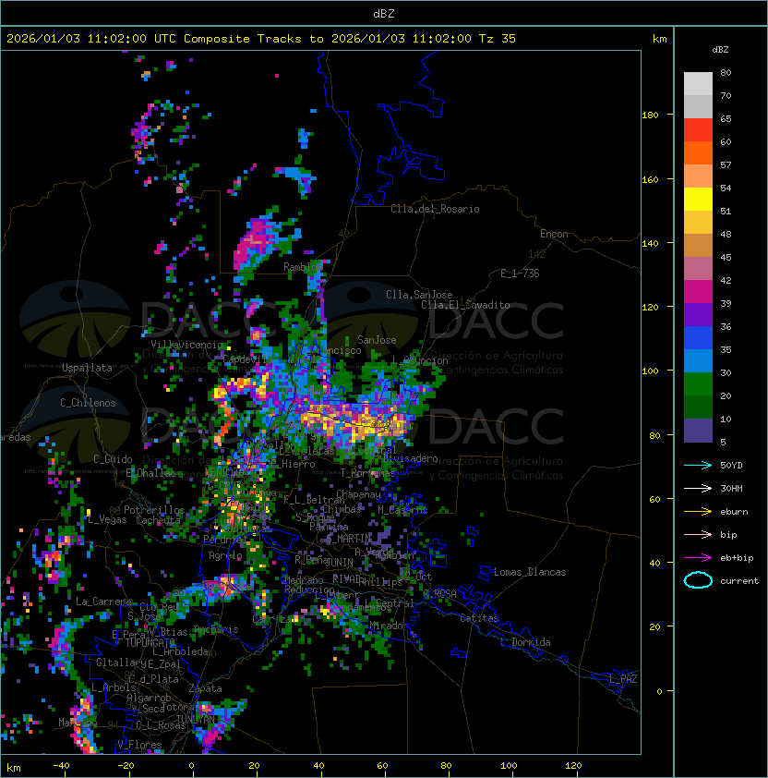
Task: Click the 'Lomas_Blancas' map label
Action: point(530,572)
